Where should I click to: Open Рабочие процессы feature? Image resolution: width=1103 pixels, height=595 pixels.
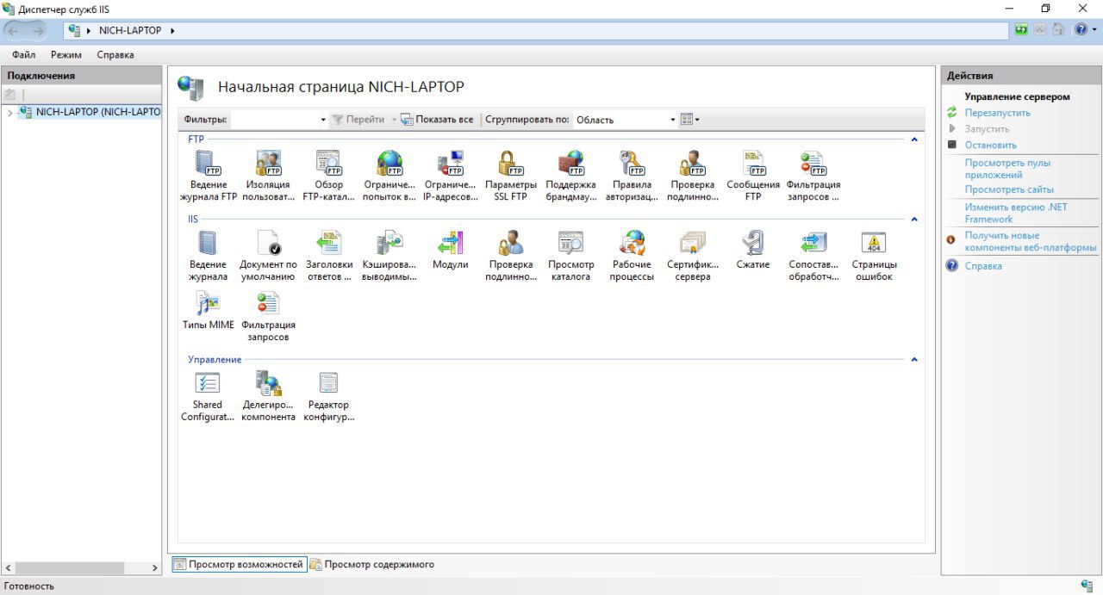click(632, 256)
